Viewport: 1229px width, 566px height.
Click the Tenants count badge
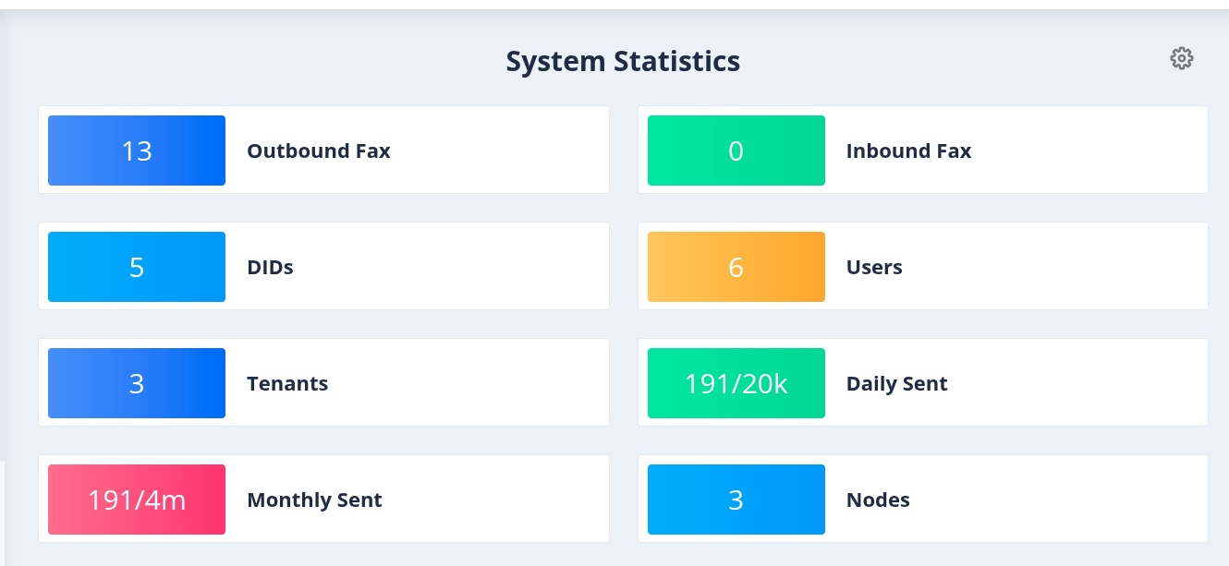137,383
